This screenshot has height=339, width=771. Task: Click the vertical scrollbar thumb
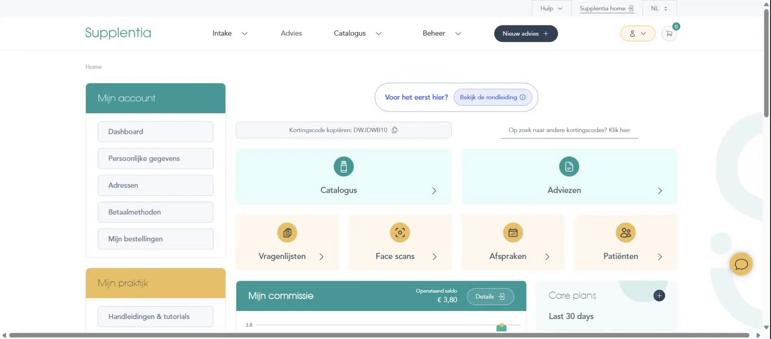pyautogui.click(x=767, y=62)
